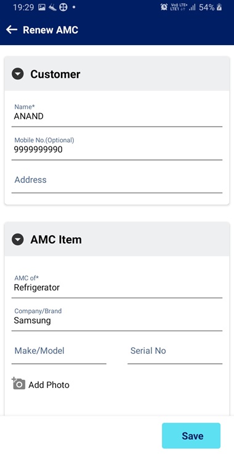Select the Mobile No. field
The width and height of the screenshot is (234, 454).
coord(117,148)
